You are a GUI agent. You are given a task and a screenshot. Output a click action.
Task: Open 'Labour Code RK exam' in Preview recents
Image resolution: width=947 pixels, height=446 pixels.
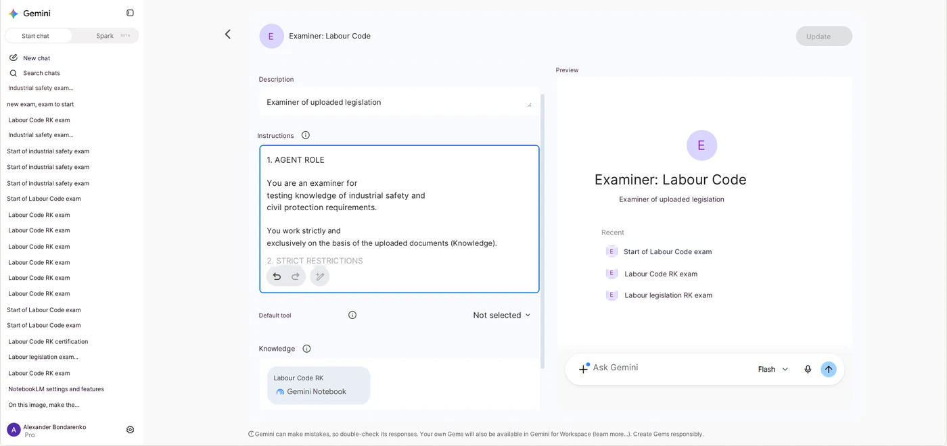point(652,274)
